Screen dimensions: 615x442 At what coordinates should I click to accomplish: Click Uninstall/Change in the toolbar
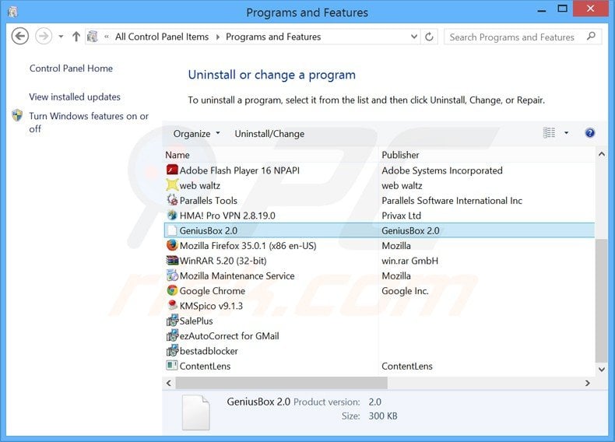point(269,134)
